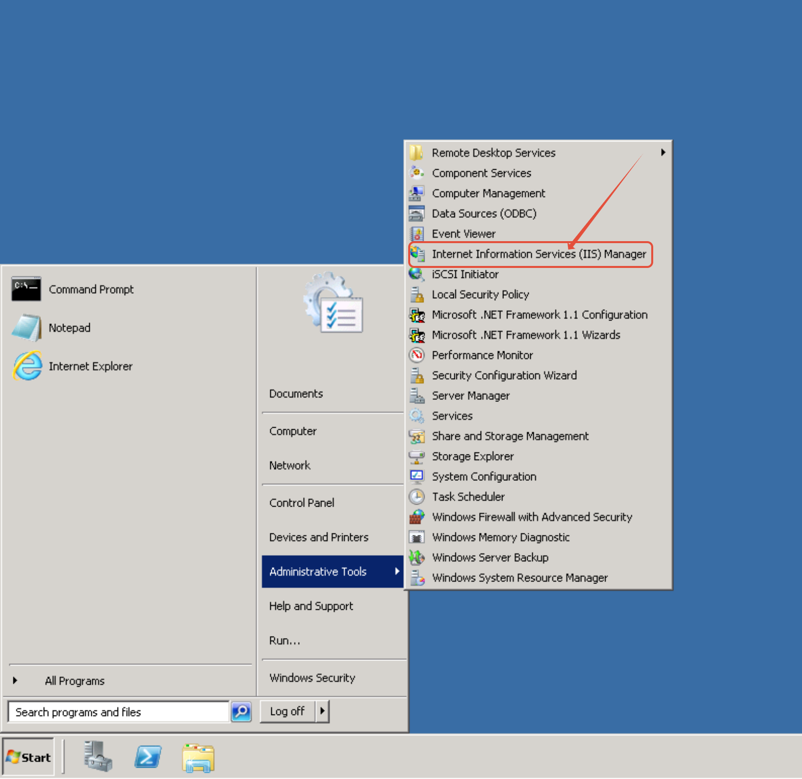The image size is (802, 779).
Task: Click the Performance Monitor icon
Action: coord(417,355)
